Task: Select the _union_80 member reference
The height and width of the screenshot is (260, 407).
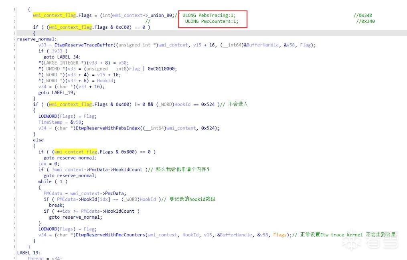Action: pyautogui.click(x=161, y=15)
